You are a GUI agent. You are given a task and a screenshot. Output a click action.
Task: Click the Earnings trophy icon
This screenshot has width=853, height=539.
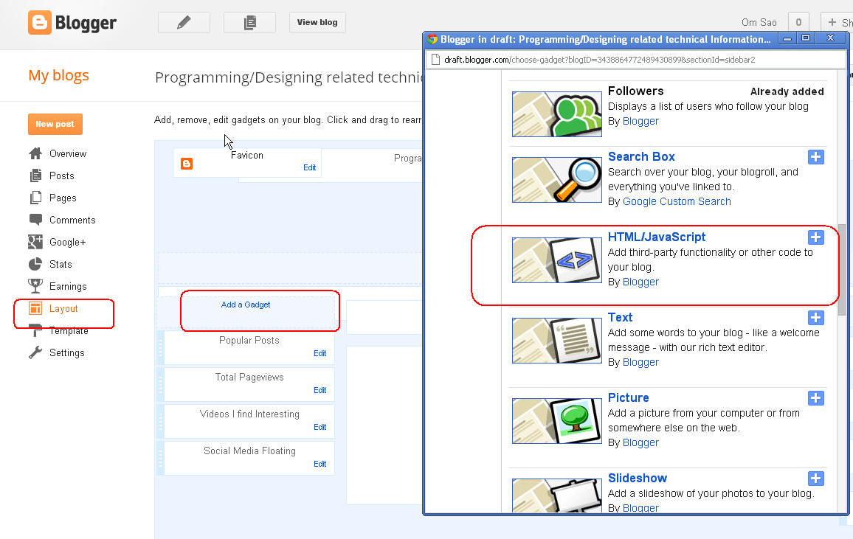pos(35,286)
